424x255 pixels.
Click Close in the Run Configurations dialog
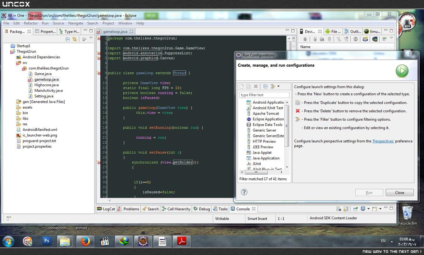[399, 192]
